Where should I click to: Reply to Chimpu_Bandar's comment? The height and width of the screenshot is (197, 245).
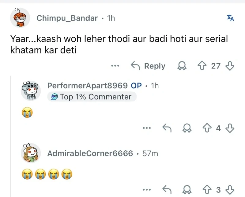click(148, 66)
